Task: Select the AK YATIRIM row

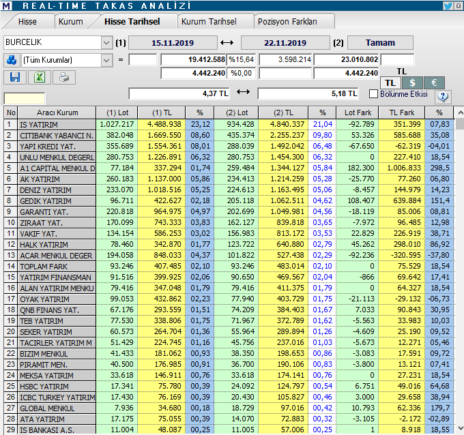Action: [x=228, y=179]
